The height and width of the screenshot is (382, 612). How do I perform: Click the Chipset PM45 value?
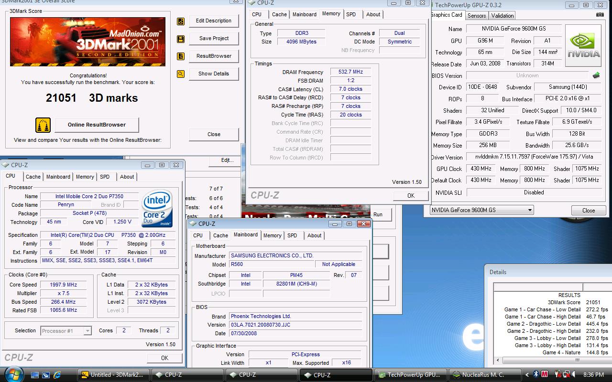tap(296, 276)
